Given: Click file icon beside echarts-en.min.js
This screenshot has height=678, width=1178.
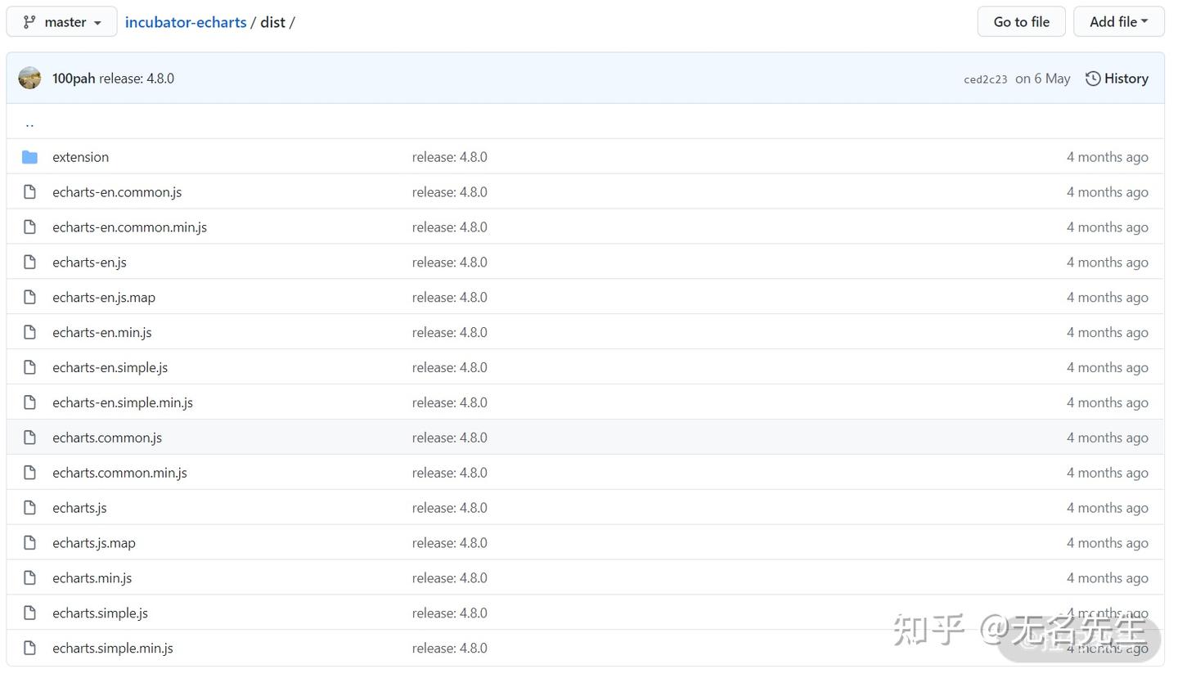Looking at the screenshot, I should pyautogui.click(x=29, y=333).
